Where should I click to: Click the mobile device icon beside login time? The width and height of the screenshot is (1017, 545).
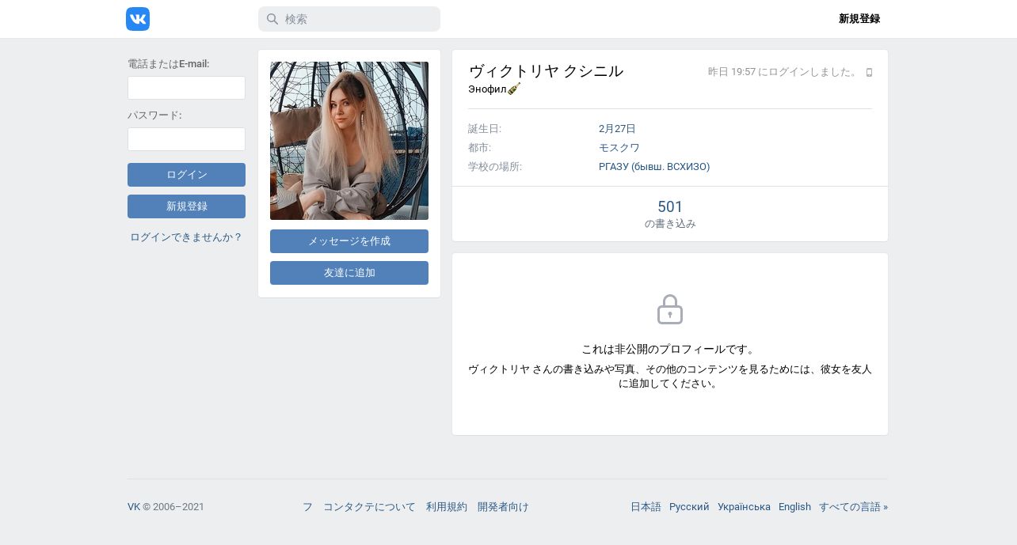pos(869,72)
